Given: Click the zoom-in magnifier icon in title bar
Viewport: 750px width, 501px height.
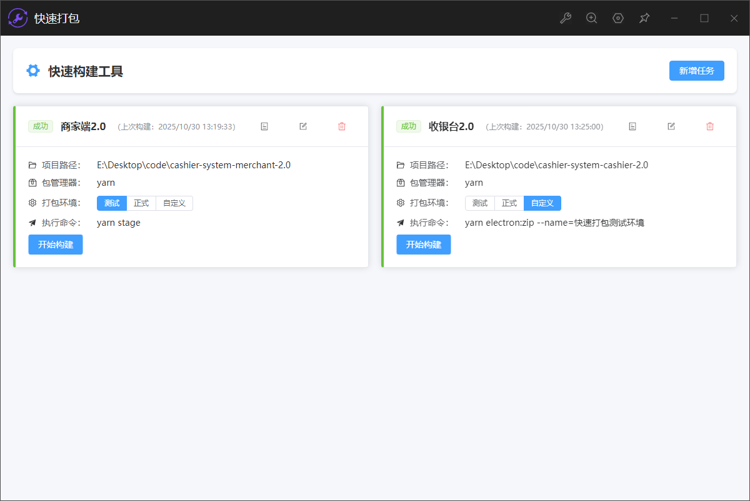Looking at the screenshot, I should 592,18.
